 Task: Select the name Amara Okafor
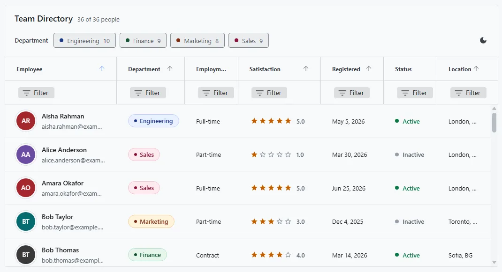pos(62,183)
